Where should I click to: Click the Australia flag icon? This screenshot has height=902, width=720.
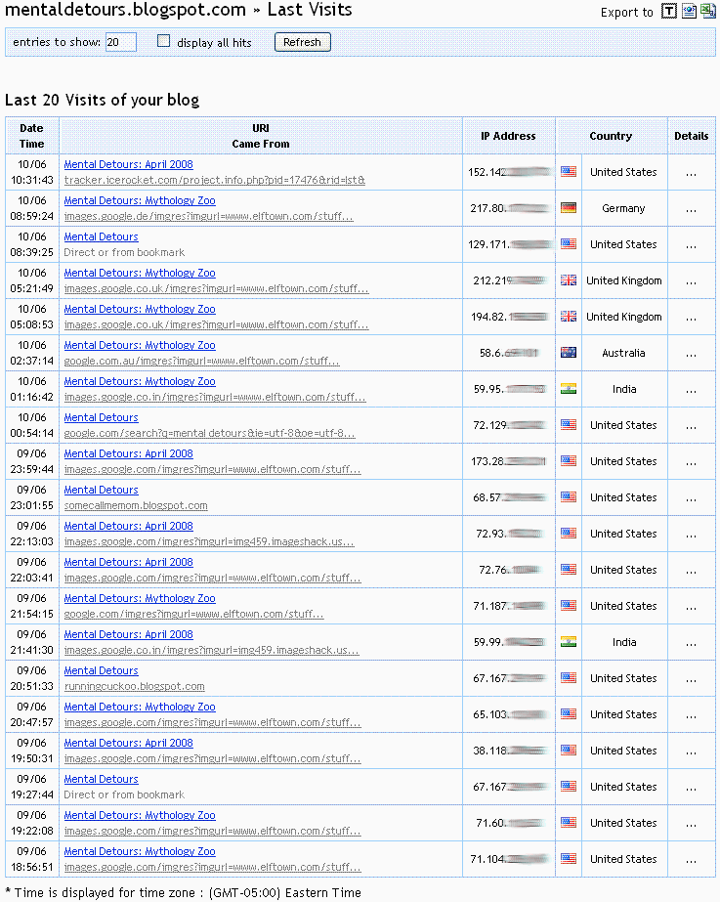click(569, 353)
